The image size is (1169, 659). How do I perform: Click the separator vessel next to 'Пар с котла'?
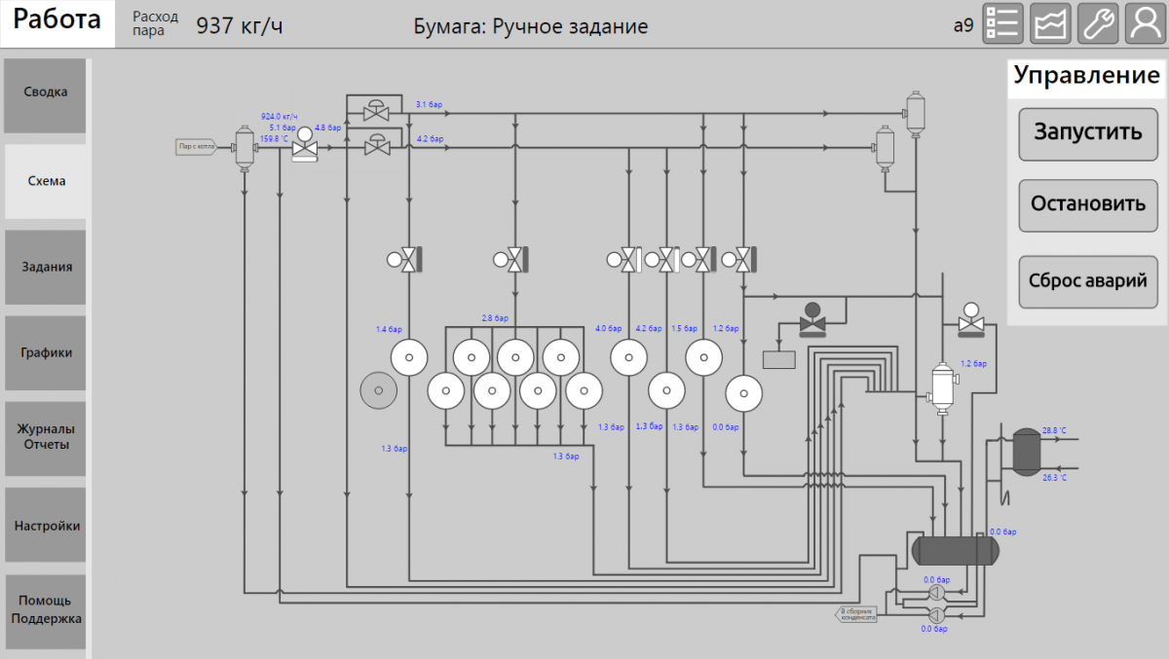(x=244, y=149)
